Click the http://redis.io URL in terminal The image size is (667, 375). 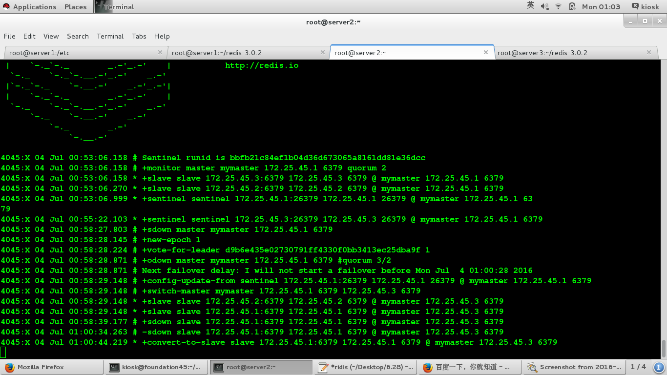pyautogui.click(x=262, y=65)
